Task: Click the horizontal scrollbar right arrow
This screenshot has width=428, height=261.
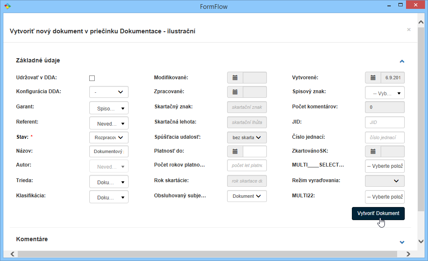Action: tap(408, 254)
